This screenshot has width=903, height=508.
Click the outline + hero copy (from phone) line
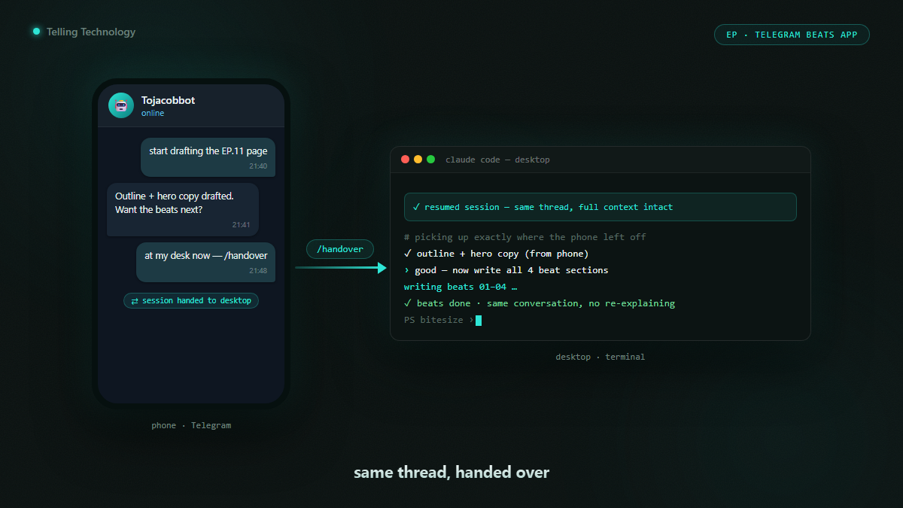497,254
